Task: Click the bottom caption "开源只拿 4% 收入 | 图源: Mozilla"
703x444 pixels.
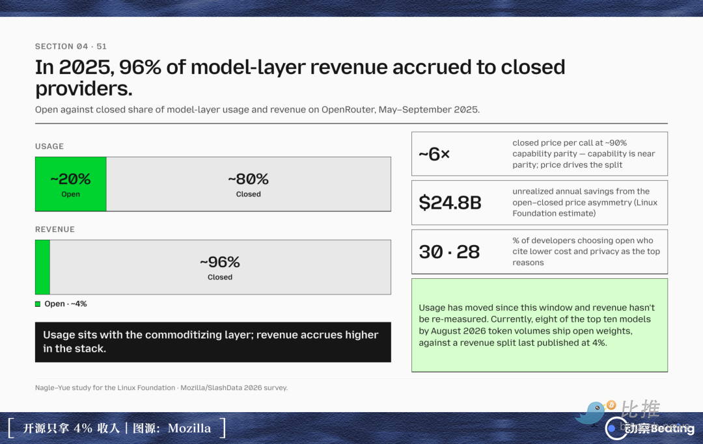Action: (x=117, y=428)
